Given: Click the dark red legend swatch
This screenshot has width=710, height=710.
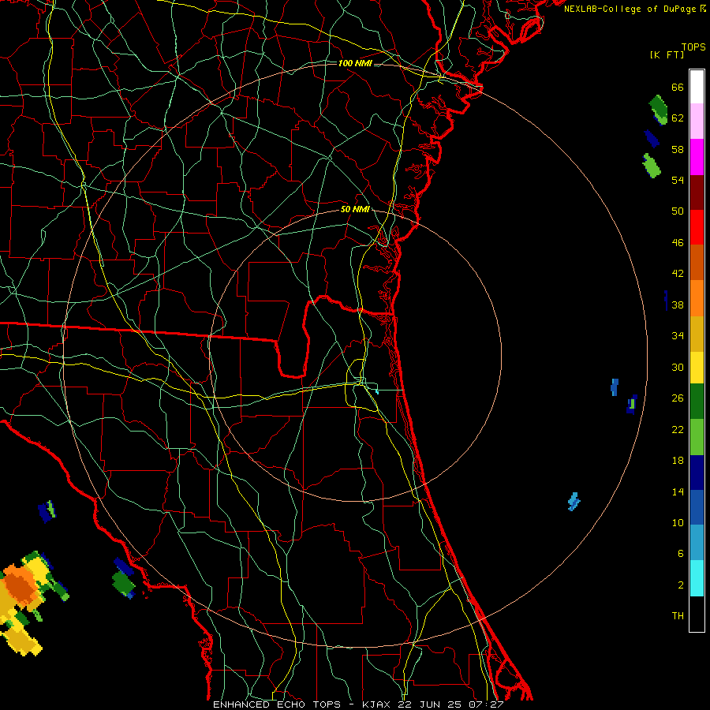Looking at the screenshot, I should [x=697, y=192].
